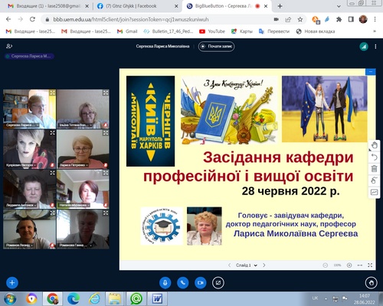Fullscreen Романов Леонід webcam
Image resolution: width=383 pixels, height=306 pixels.
coord(52,213)
